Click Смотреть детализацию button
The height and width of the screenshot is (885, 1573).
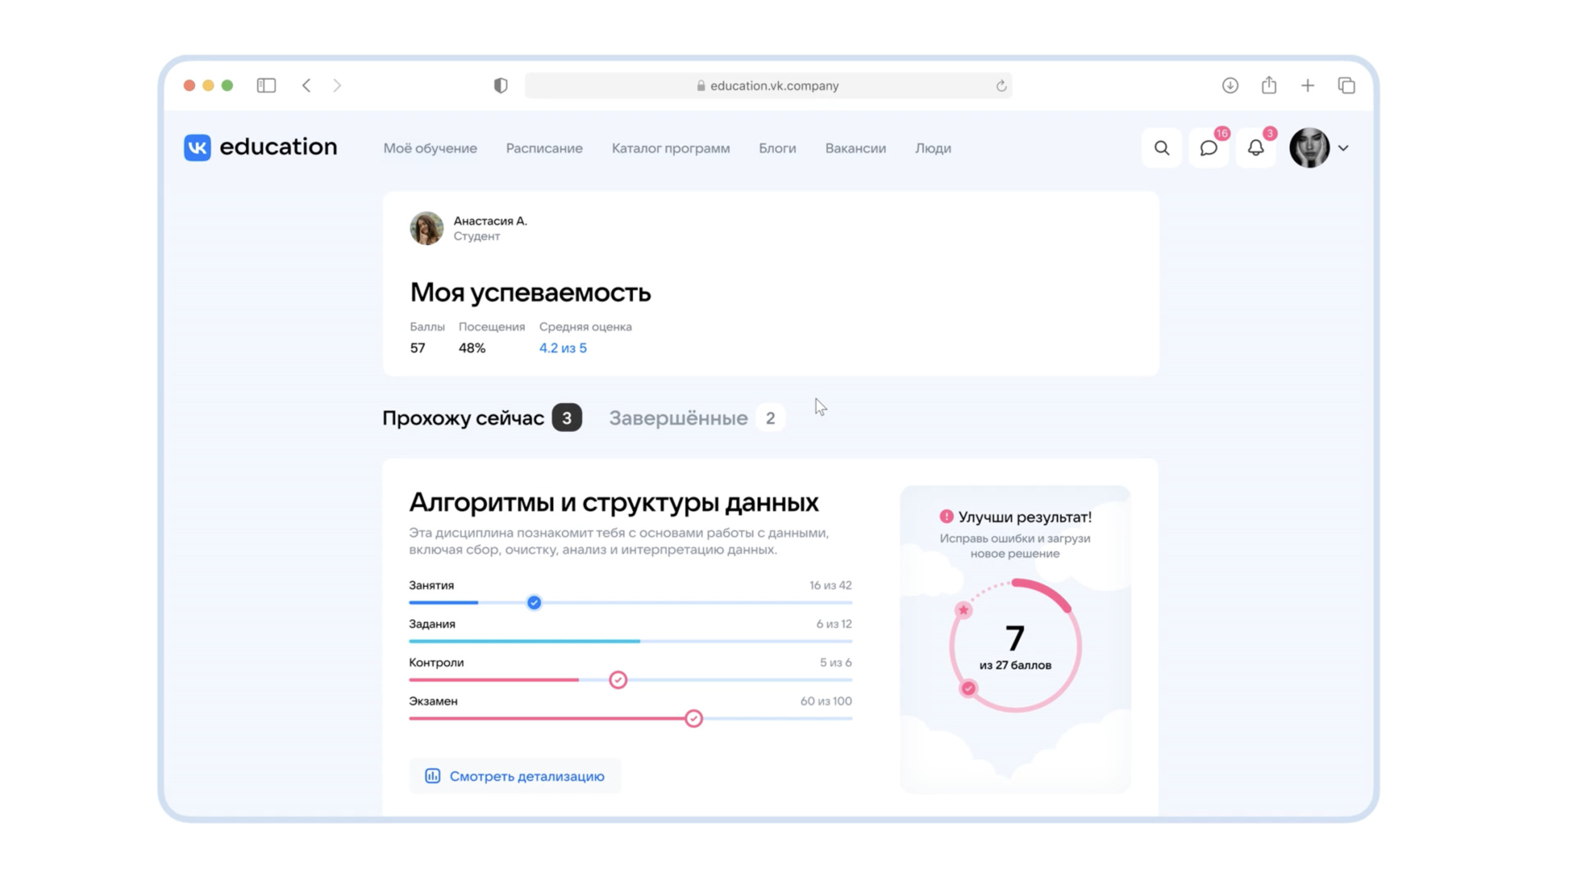coord(515,776)
